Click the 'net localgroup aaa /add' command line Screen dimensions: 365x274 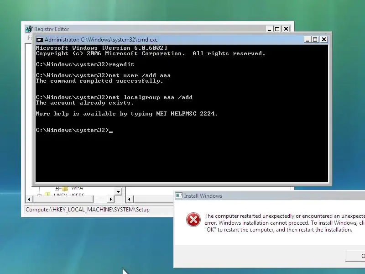[114, 97]
